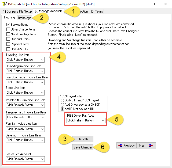The image size is (172, 168).
Task: Click the DrDispatch app icon in title bar
Action: point(5,4)
